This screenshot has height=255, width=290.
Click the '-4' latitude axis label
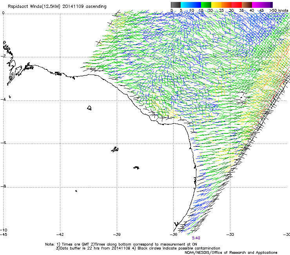3,99
